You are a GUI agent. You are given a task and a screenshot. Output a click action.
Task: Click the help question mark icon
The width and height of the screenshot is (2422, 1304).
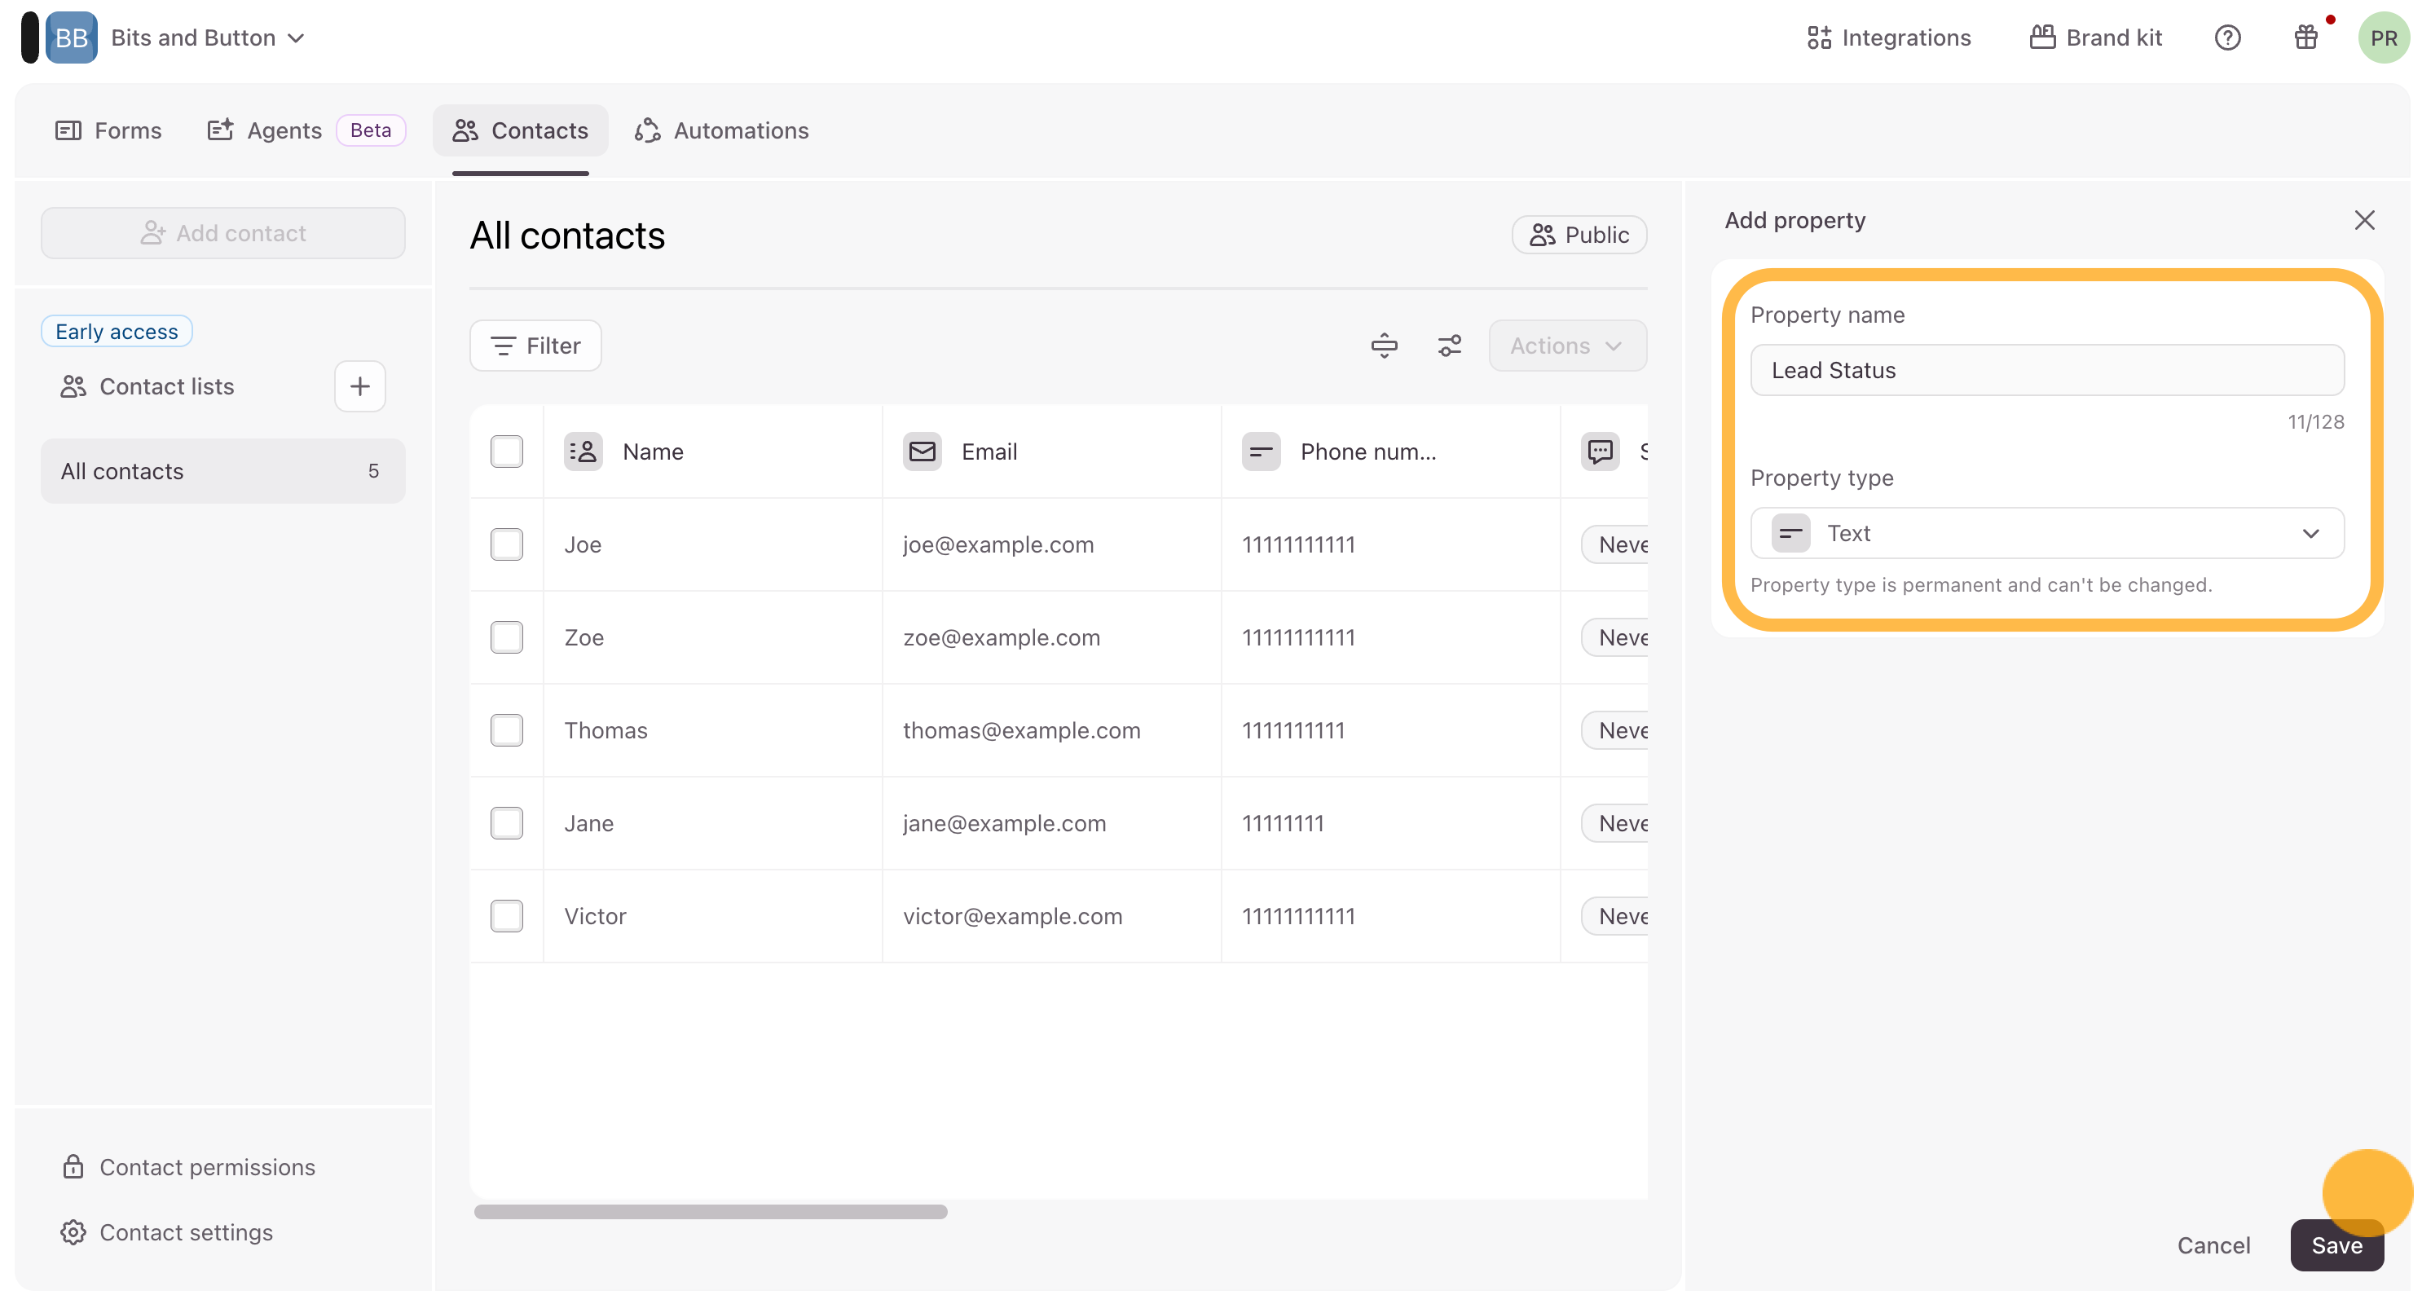pyautogui.click(x=2226, y=37)
